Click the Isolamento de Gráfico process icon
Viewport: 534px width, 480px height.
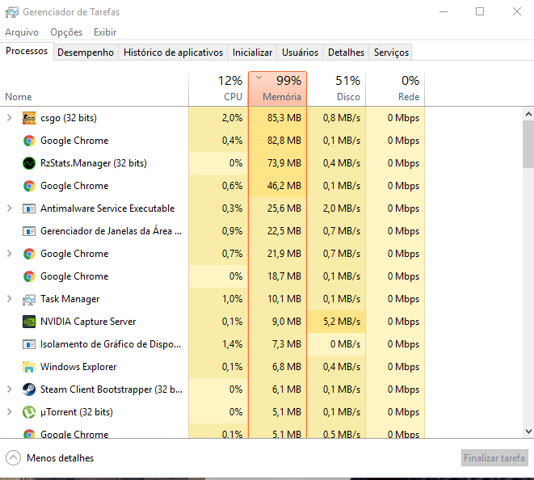pos(29,344)
